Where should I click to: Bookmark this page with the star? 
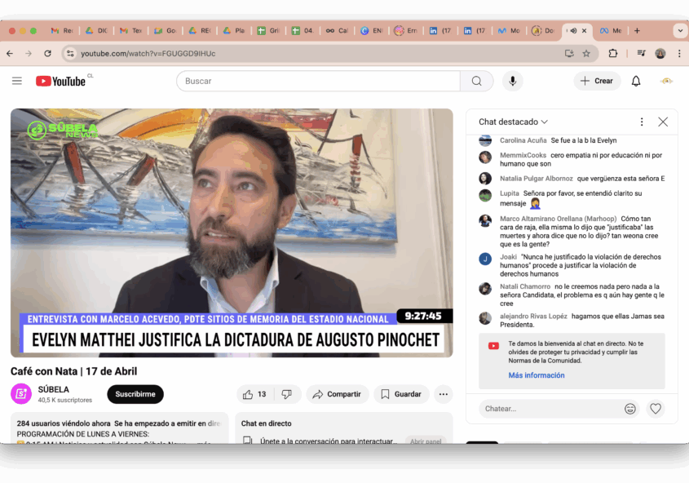pyautogui.click(x=586, y=53)
